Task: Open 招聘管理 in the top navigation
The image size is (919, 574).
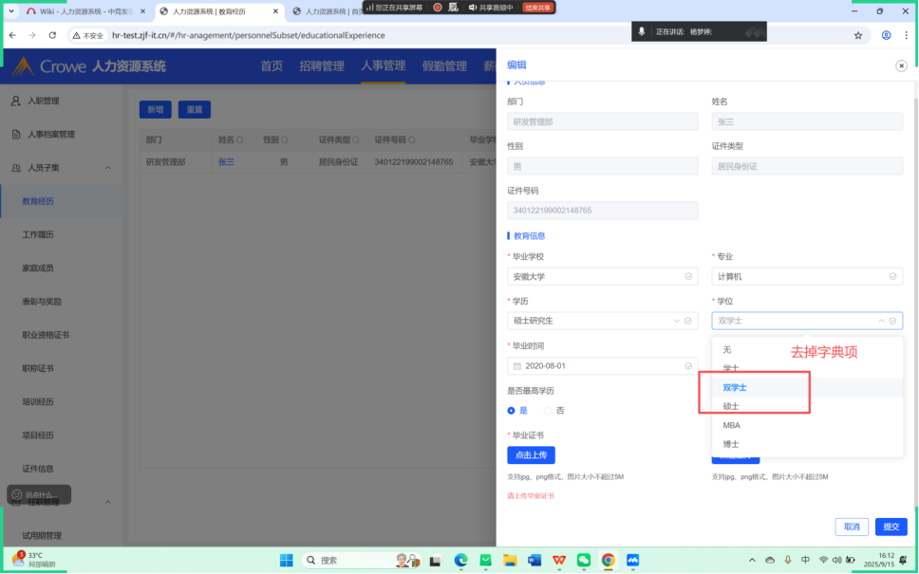Action: 322,65
